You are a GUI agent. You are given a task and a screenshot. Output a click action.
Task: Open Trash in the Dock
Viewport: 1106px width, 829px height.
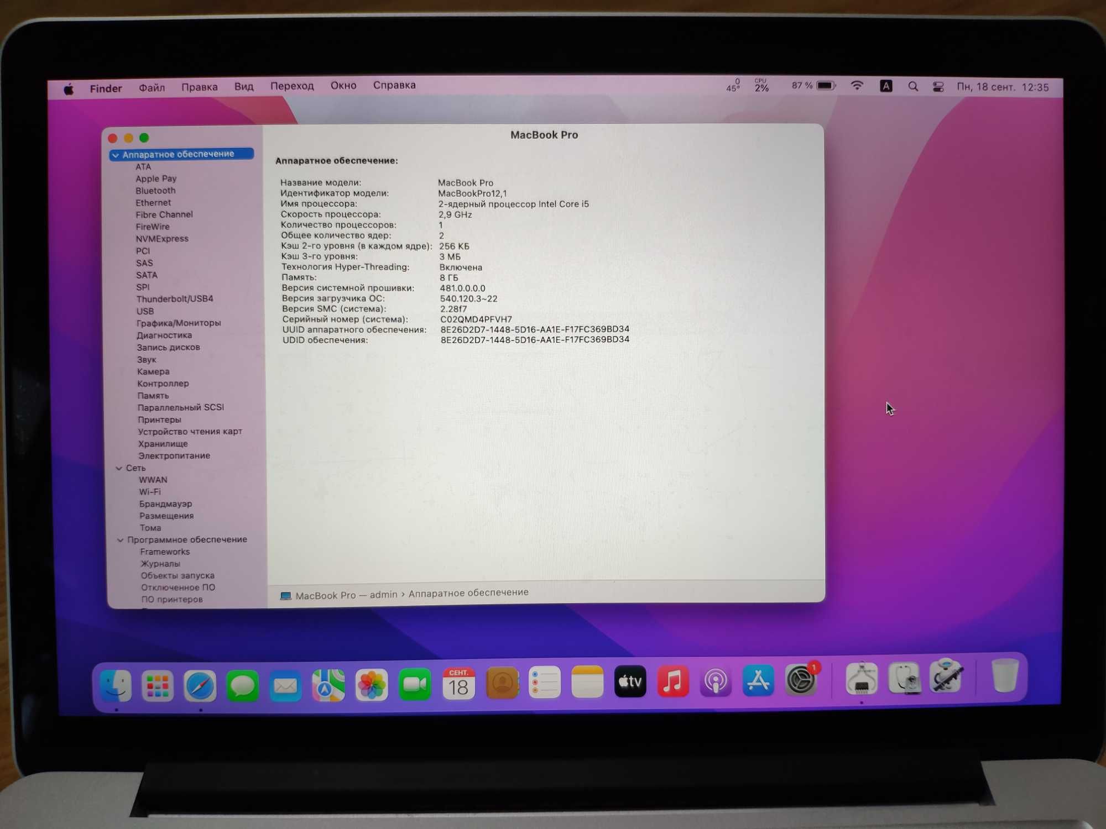1005,675
